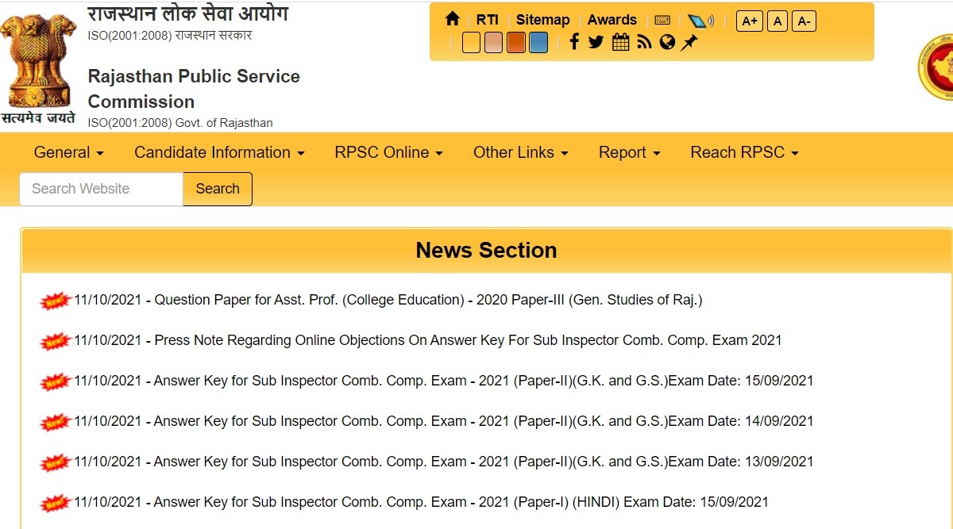Open the calendar icon

pos(621,42)
